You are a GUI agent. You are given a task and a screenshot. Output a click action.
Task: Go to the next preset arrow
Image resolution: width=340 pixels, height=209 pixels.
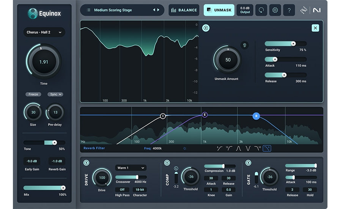[158, 10]
